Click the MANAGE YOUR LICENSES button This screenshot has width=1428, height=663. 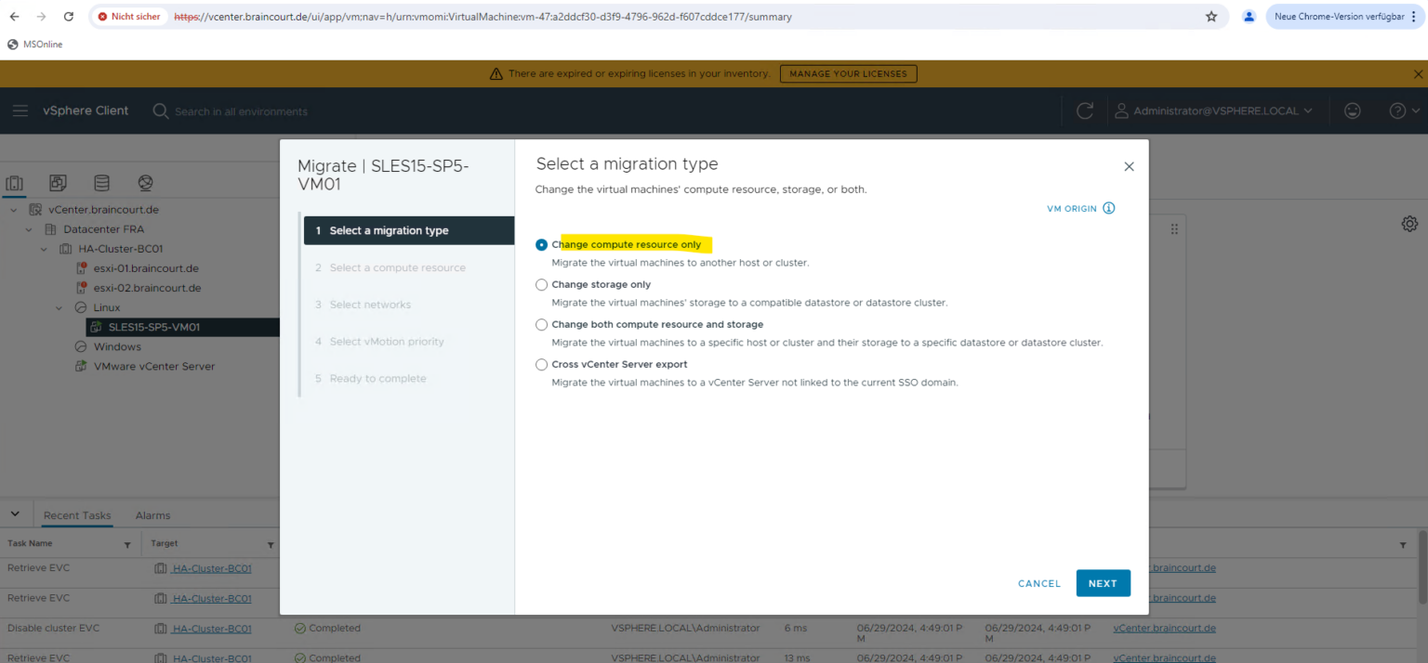(x=848, y=73)
